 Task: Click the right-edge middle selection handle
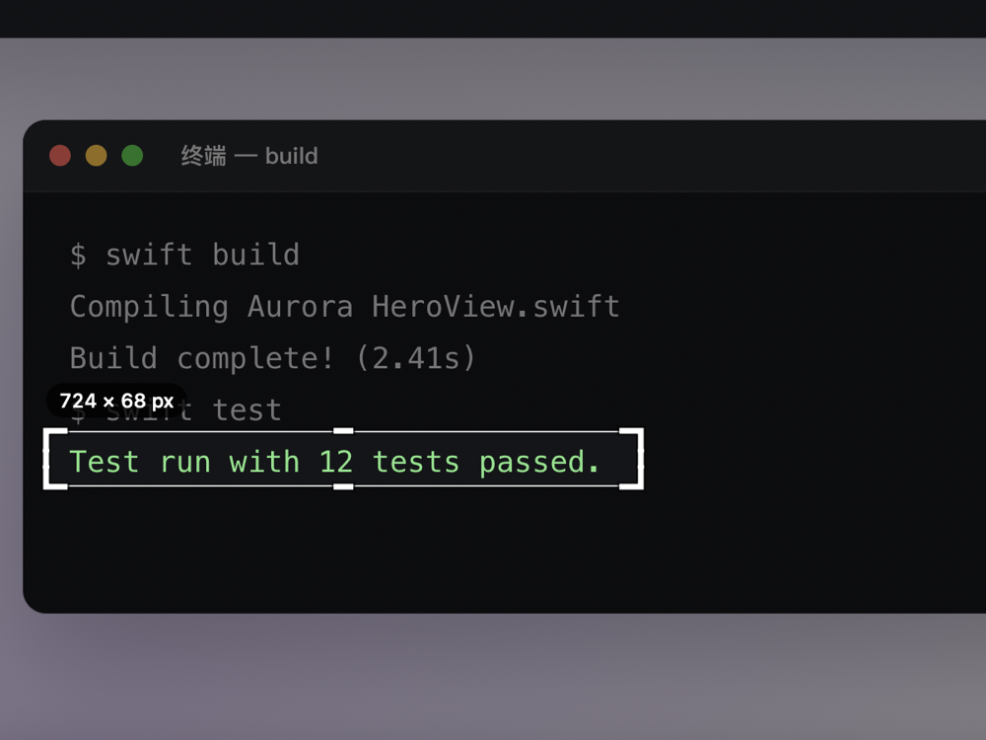click(641, 459)
